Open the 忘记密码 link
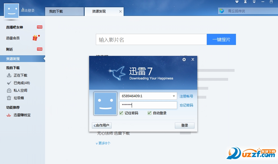The image size is (278, 164). pyautogui.click(x=186, y=105)
